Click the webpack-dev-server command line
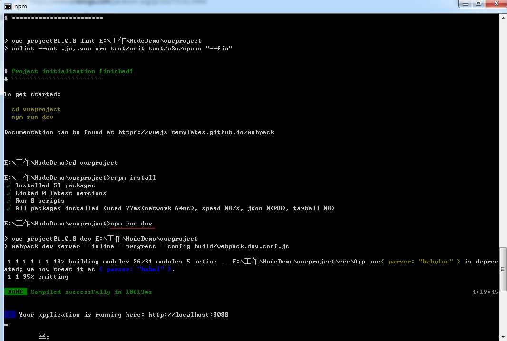This screenshot has height=341, width=507. point(150,246)
